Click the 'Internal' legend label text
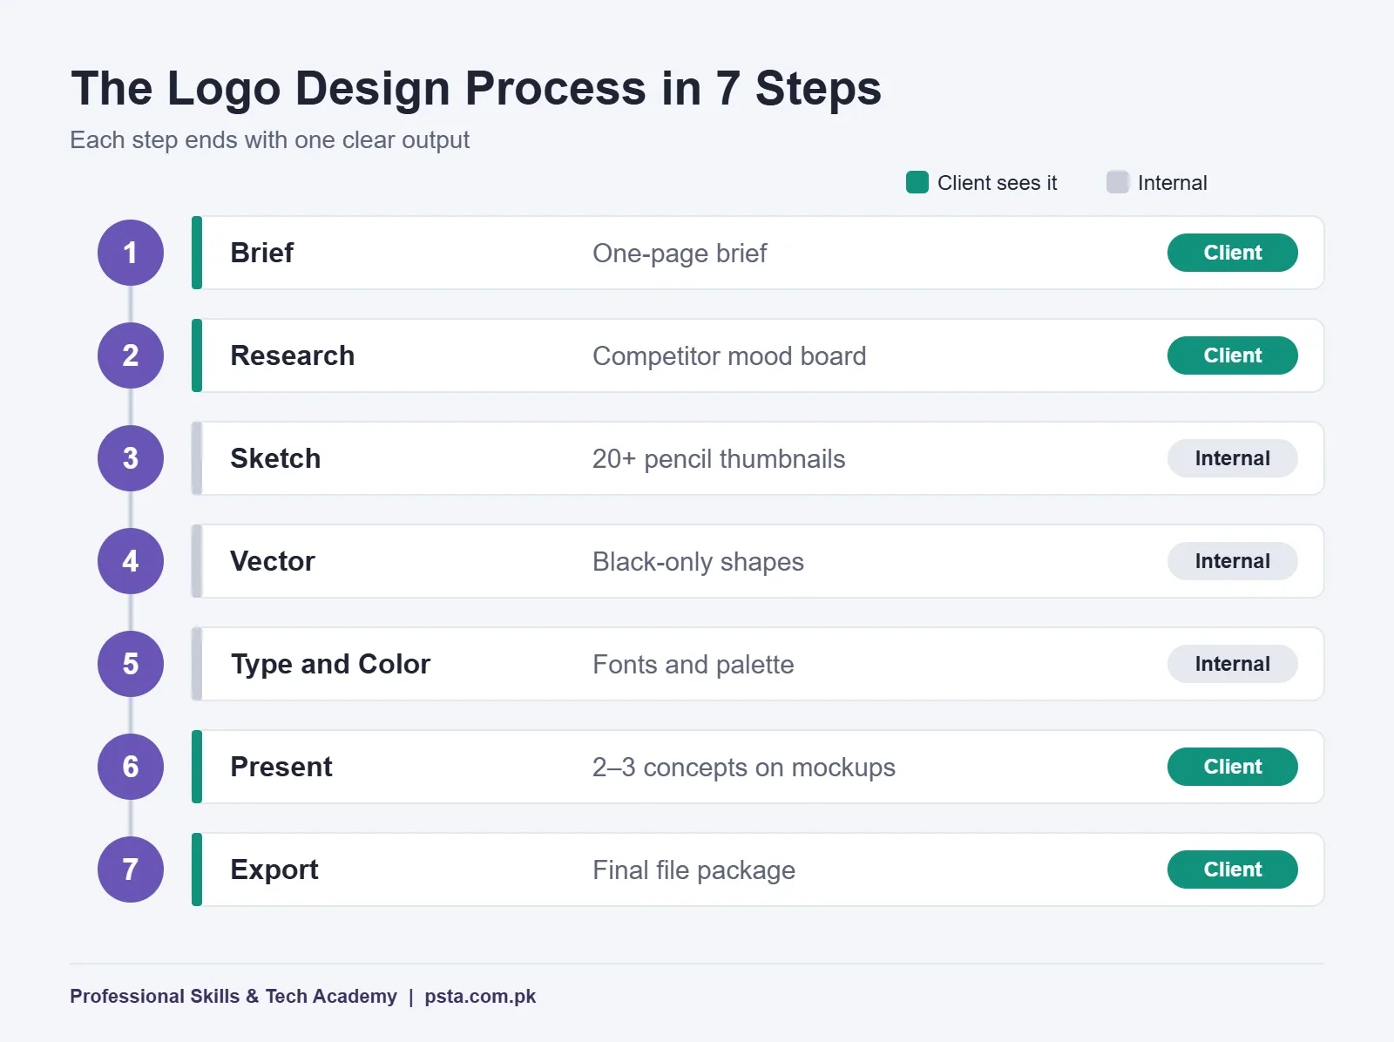This screenshot has height=1042, width=1394. click(x=1173, y=183)
